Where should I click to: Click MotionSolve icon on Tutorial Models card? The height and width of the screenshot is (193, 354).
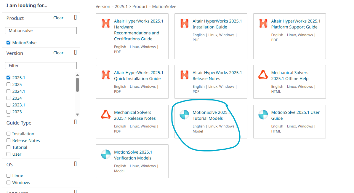pyautogui.click(x=184, y=114)
